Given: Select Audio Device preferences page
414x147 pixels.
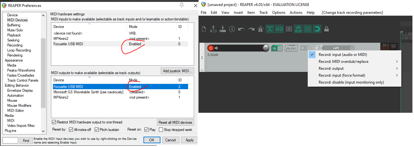Looking at the screenshot, I should click(13, 15).
